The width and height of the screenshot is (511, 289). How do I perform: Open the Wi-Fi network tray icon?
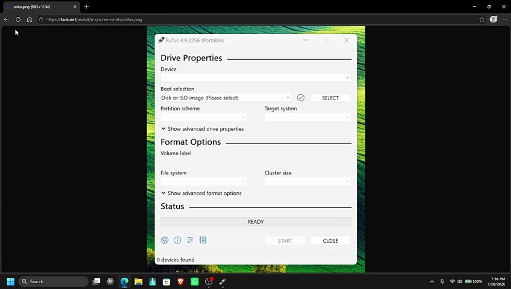[452, 281]
